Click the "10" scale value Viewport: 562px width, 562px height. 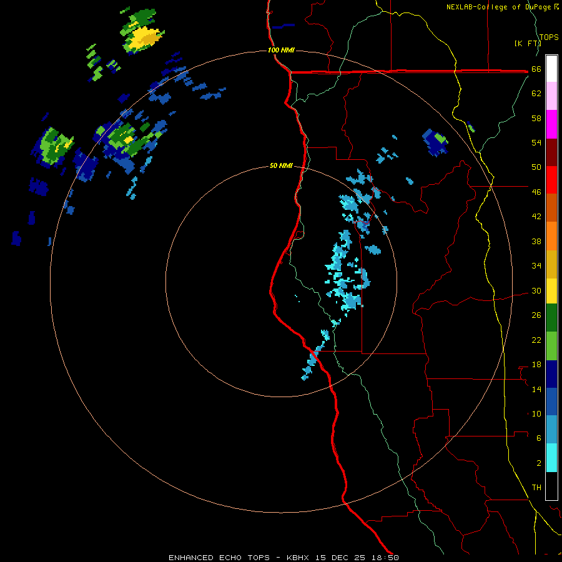pyautogui.click(x=536, y=413)
